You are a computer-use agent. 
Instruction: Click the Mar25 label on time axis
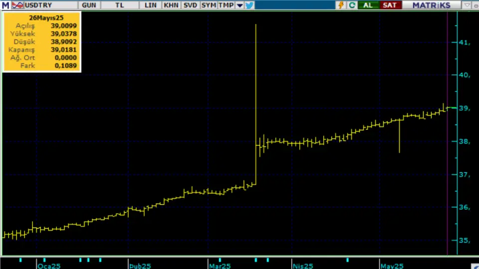tap(220, 266)
